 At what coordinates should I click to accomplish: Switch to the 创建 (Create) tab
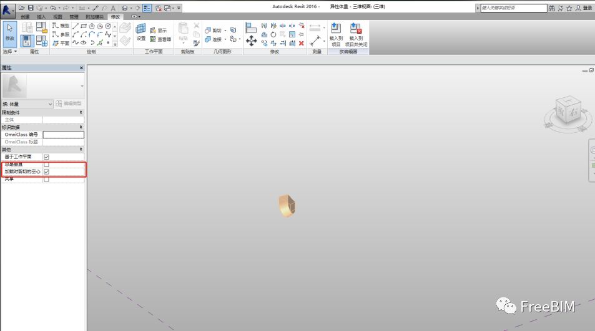point(25,17)
